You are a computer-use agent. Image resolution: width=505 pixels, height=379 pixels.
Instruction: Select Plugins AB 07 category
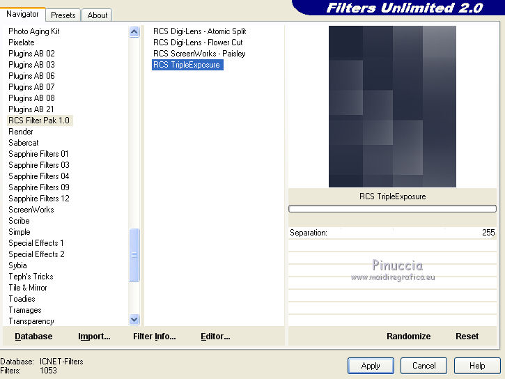(31, 87)
